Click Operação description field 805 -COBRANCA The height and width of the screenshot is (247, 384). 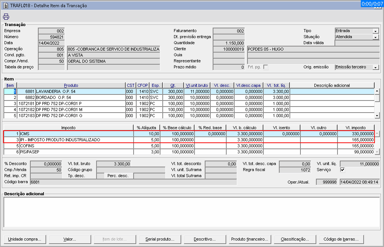[113, 49]
